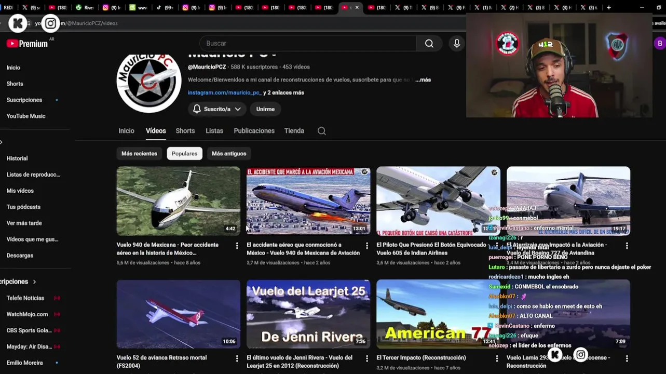
Task: Open the Tienda channel tab
Action: 294,131
